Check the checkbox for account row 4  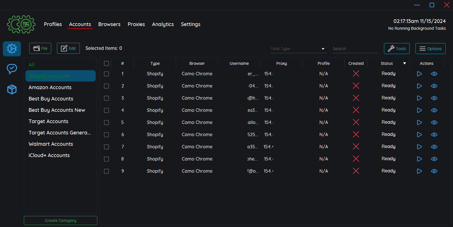coord(106,110)
